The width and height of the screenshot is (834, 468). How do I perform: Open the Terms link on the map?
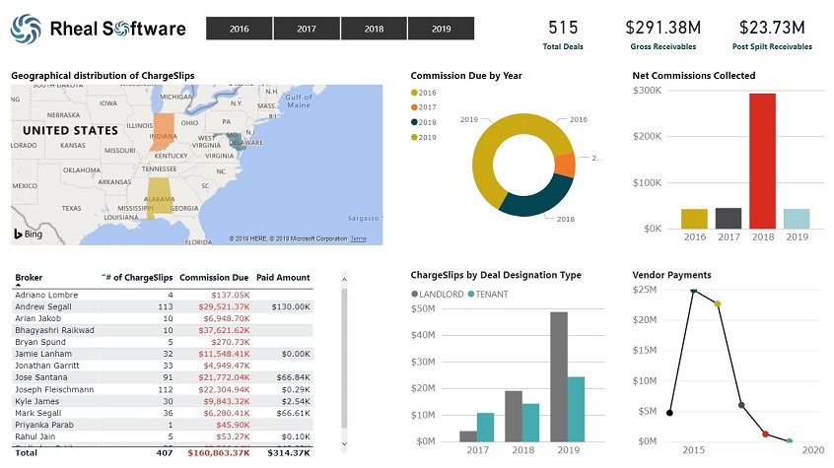point(358,239)
